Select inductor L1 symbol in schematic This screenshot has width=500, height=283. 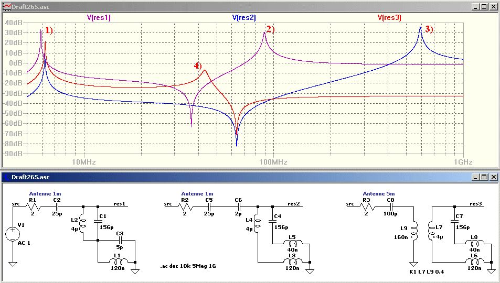click(117, 262)
